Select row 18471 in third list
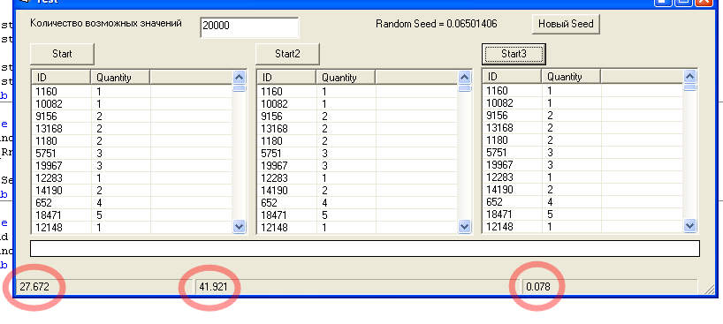 click(x=582, y=215)
